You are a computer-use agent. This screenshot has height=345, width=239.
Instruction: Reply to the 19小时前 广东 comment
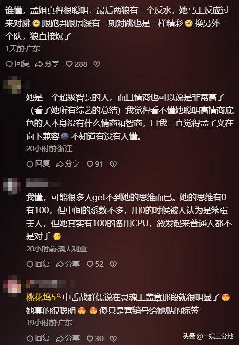(x=38, y=338)
